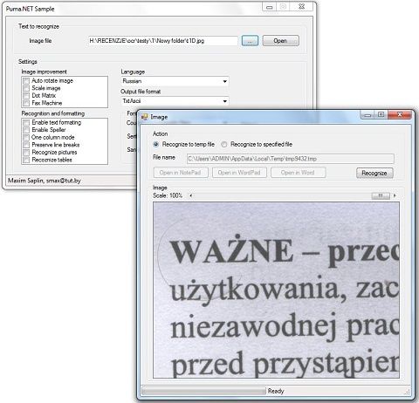Close the Image window

[400, 115]
